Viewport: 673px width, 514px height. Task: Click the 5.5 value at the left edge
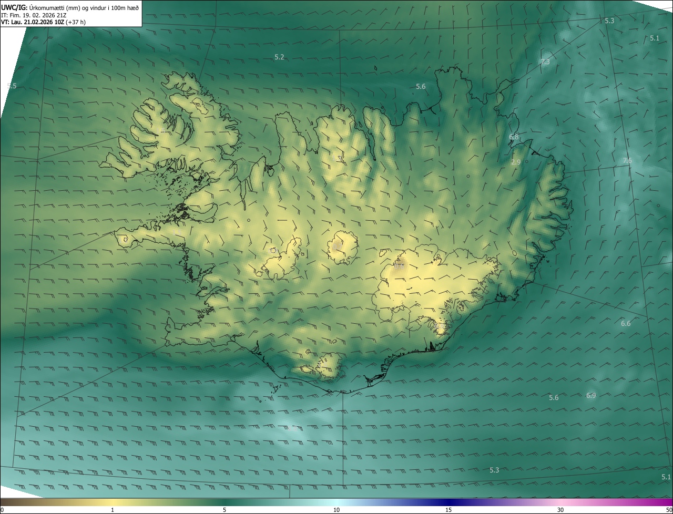coord(12,86)
